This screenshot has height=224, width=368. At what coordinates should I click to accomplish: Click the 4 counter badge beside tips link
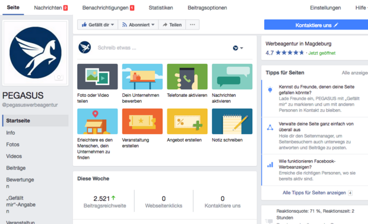coord(350,193)
